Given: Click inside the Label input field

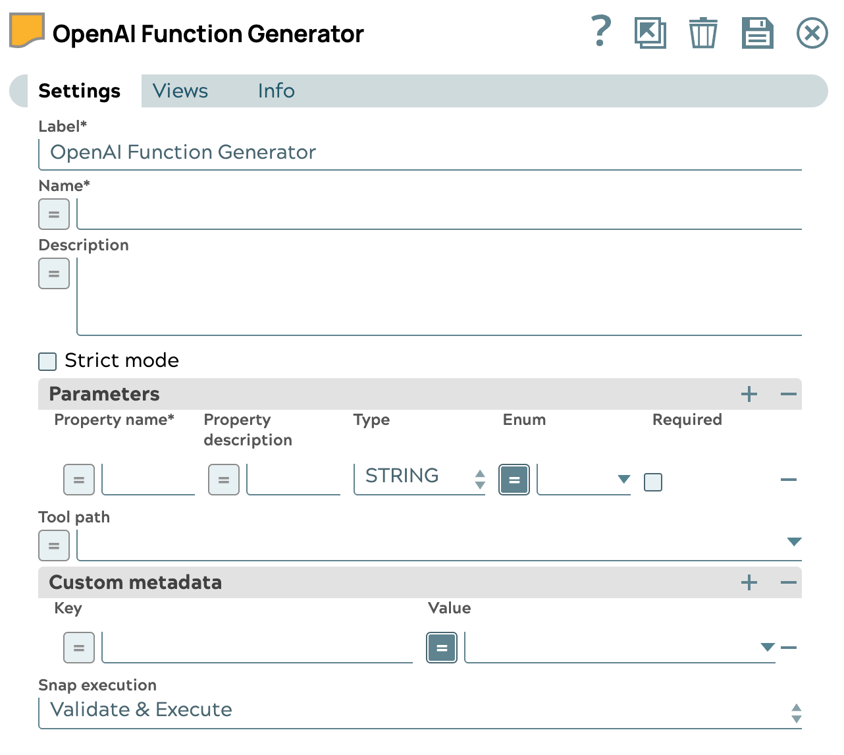Looking at the screenshot, I should click(x=263, y=152).
